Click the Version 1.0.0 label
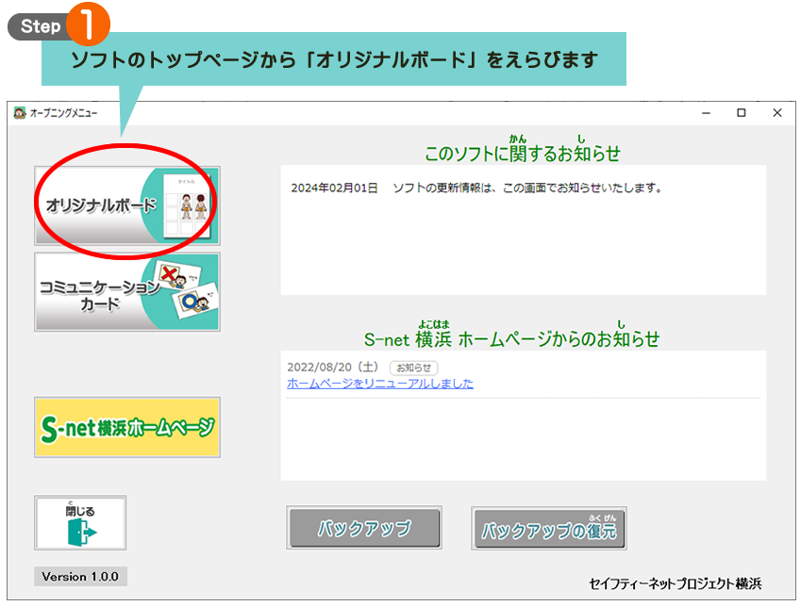Image resolution: width=801 pixels, height=606 pixels. pos(80,576)
